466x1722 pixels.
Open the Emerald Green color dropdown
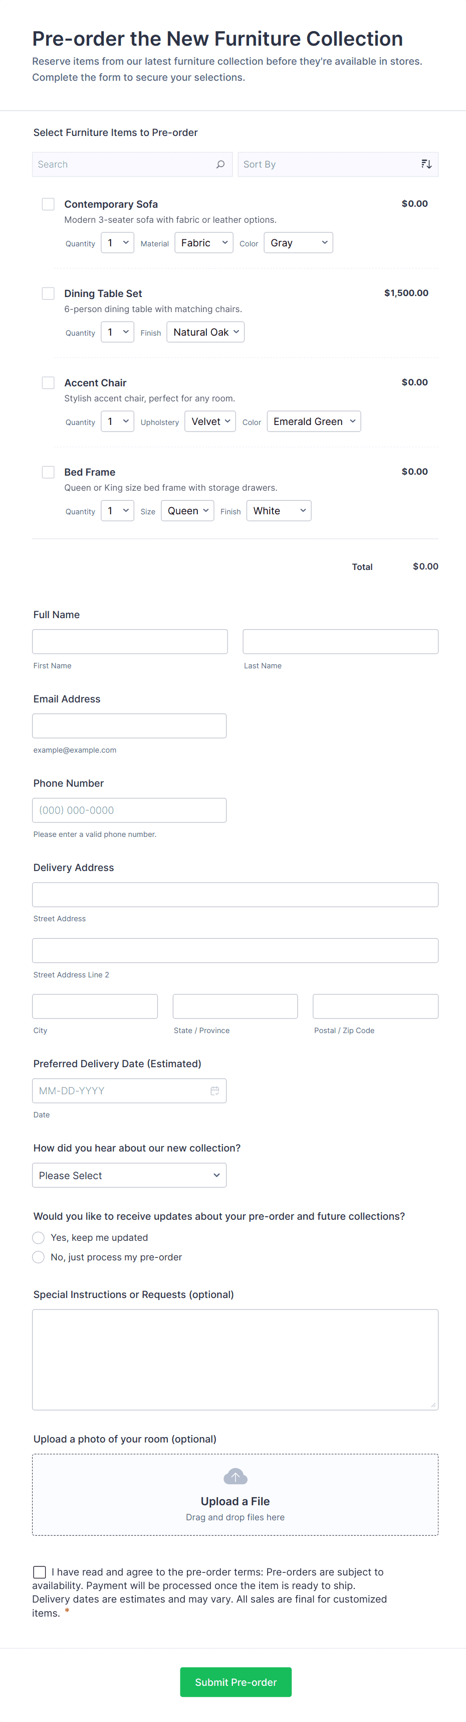314,422
